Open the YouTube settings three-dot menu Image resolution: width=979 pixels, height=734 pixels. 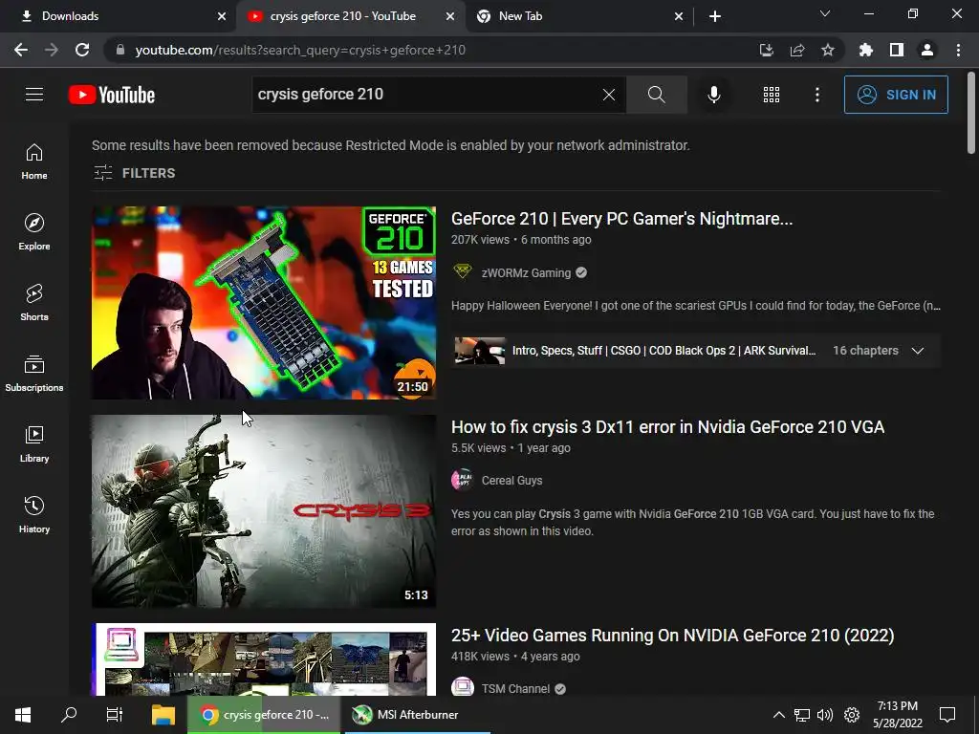pos(816,95)
